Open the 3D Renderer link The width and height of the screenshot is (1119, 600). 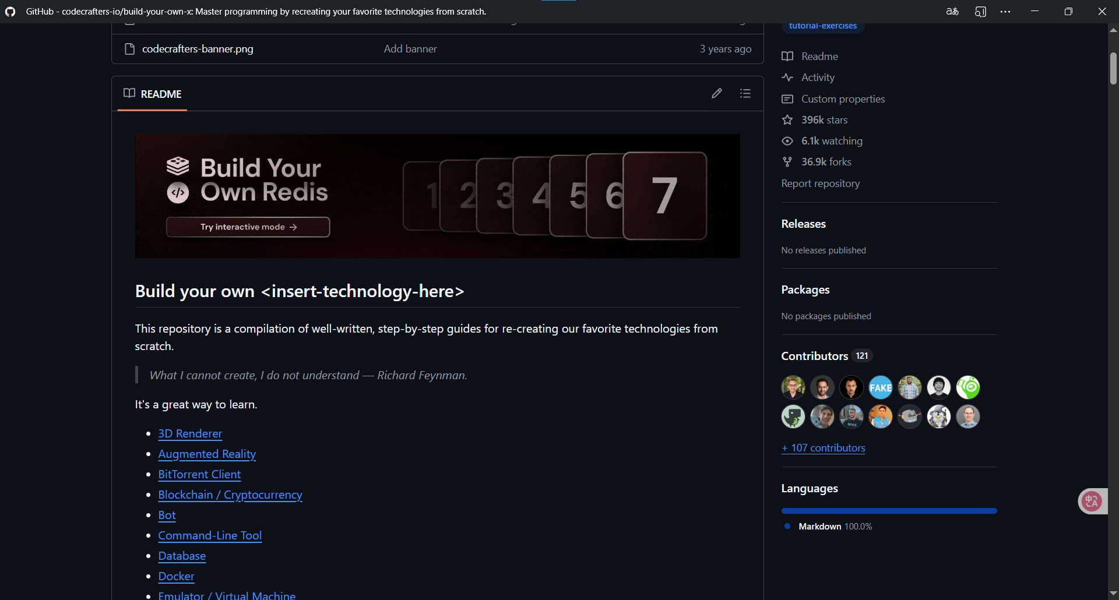click(190, 433)
